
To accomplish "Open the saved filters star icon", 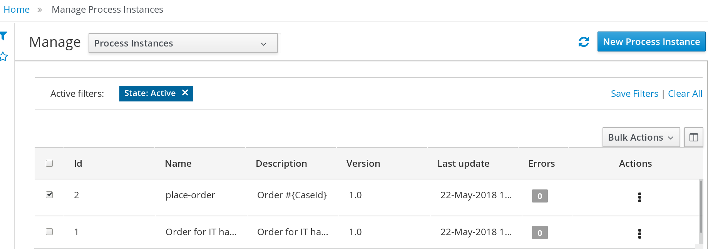I will (3, 57).
